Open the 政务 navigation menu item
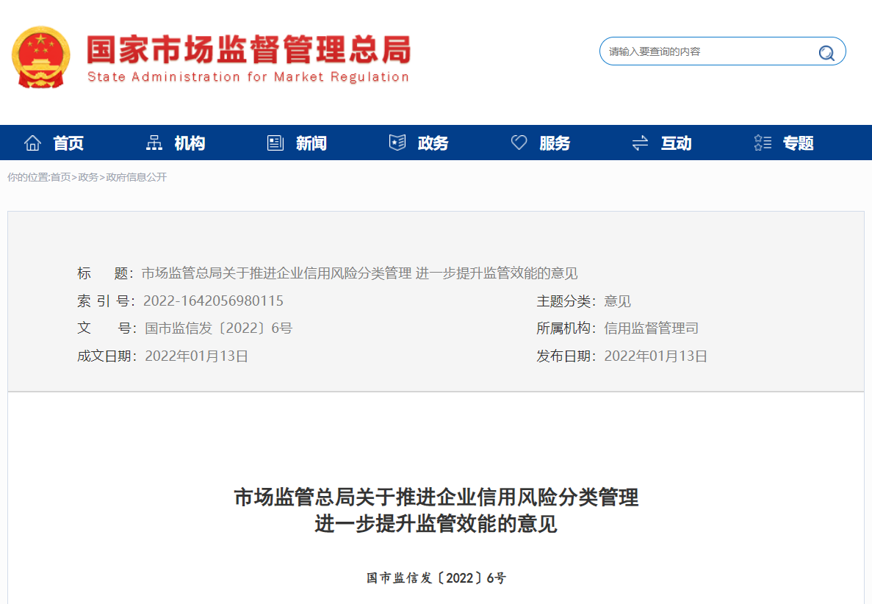 (433, 143)
